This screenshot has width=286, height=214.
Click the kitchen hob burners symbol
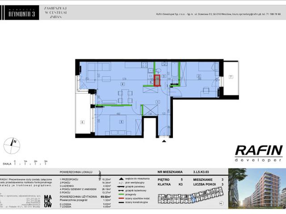(144, 65)
